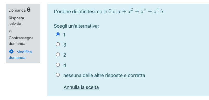Click the math formula x + x² + x³ + x⁴

[x=138, y=11]
